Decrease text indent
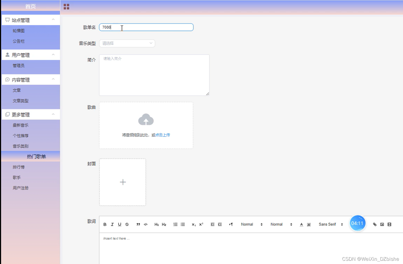The width and height of the screenshot is (403, 264). click(x=212, y=224)
